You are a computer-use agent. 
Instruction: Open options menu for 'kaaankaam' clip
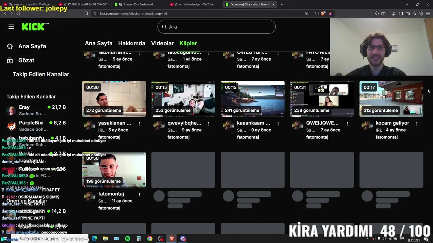click(278, 124)
